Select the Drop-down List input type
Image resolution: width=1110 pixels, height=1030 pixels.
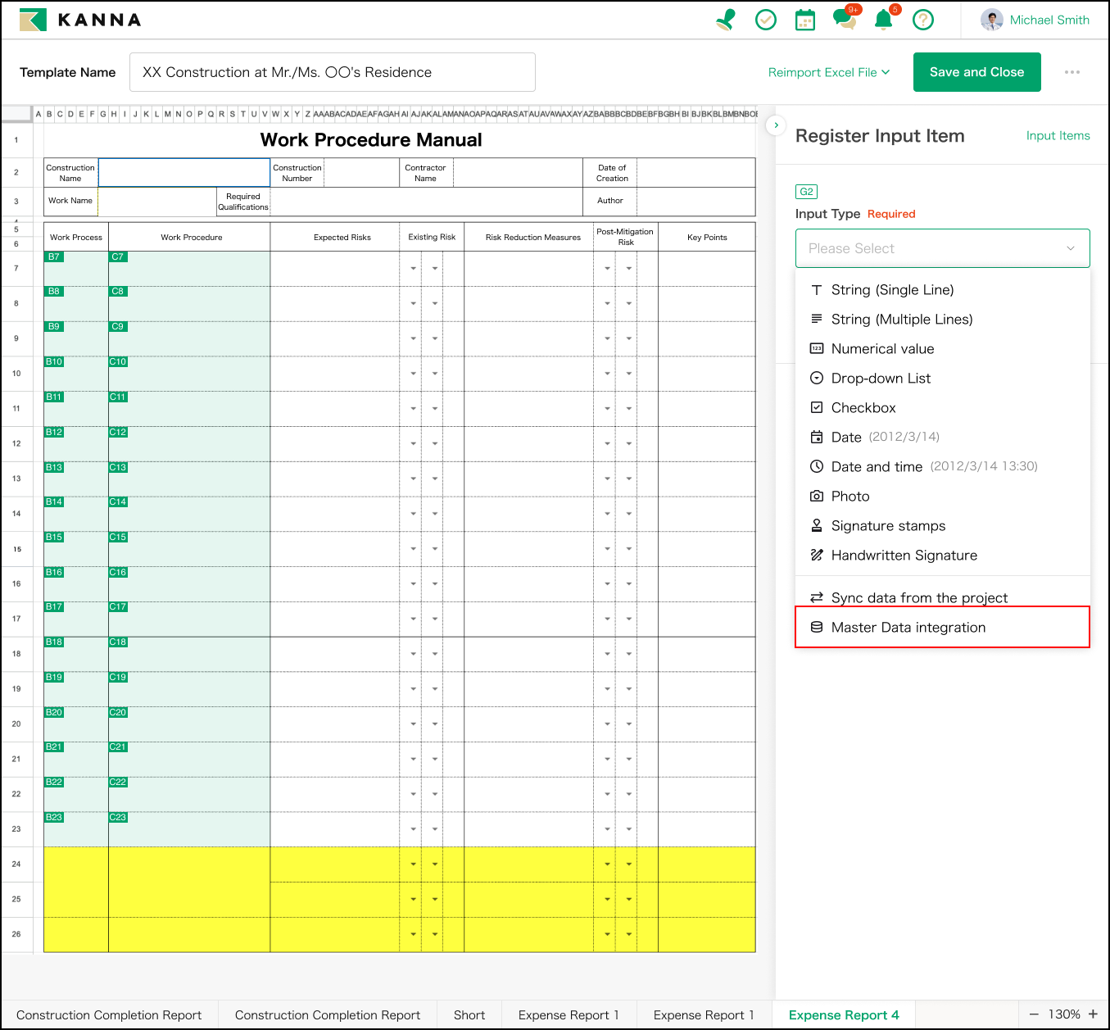point(881,379)
